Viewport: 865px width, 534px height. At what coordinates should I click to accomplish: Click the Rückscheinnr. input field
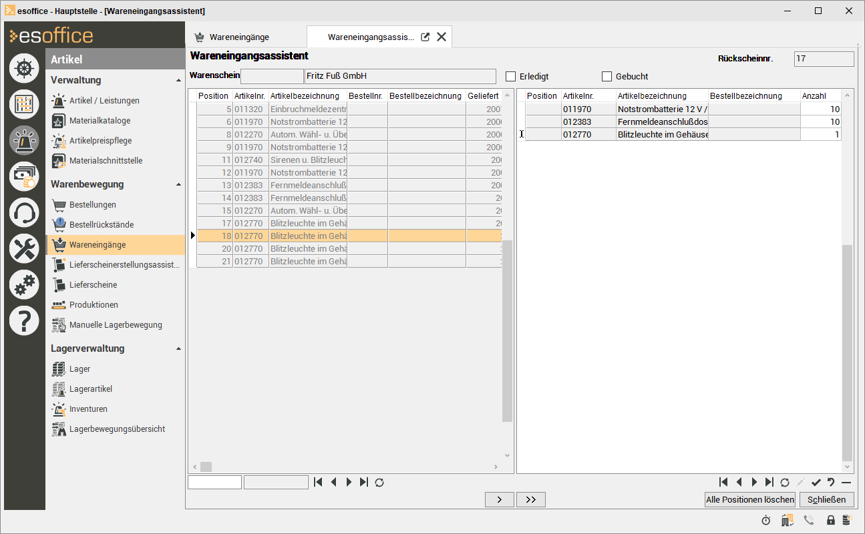click(x=824, y=59)
